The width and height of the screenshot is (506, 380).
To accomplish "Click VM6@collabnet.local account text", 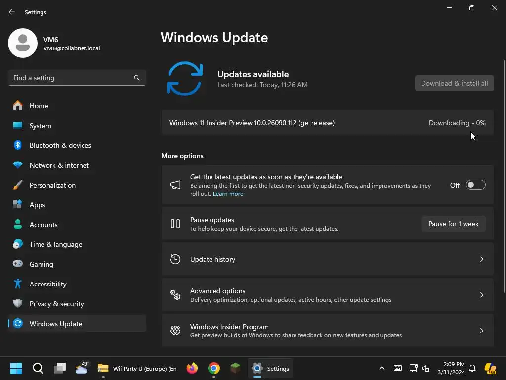I will pos(72,48).
